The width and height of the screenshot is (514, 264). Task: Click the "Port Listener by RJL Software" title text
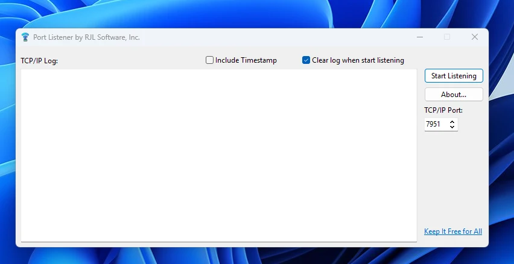coord(86,37)
